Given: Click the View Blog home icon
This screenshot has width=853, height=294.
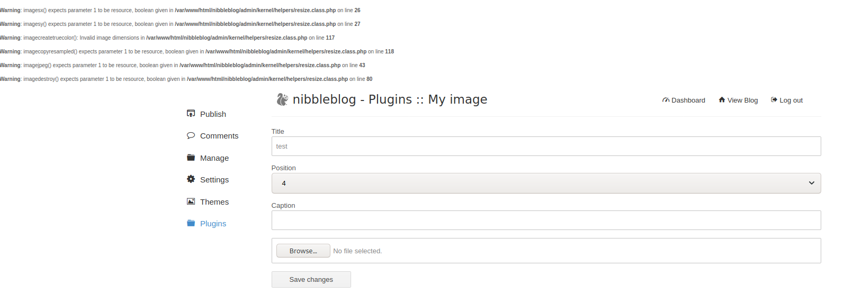Looking at the screenshot, I should click(722, 100).
